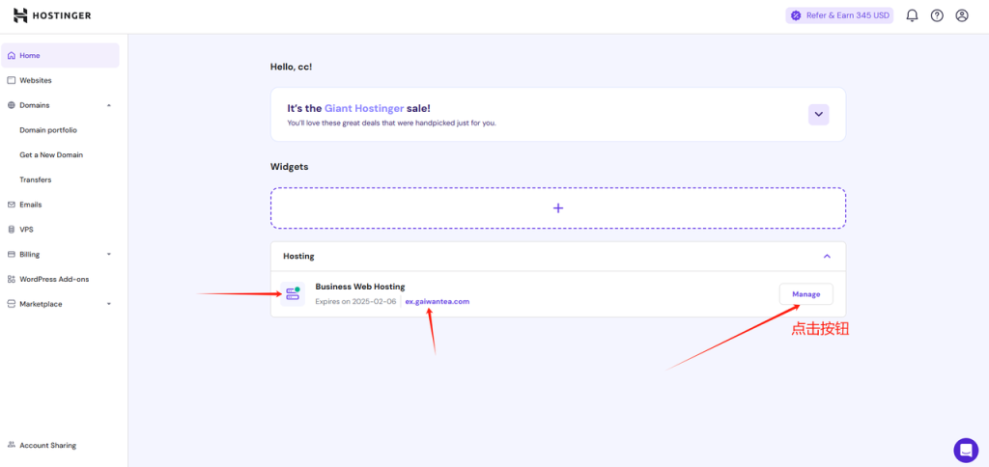Open the ex.gaiwantea.com domain link

pyautogui.click(x=437, y=301)
